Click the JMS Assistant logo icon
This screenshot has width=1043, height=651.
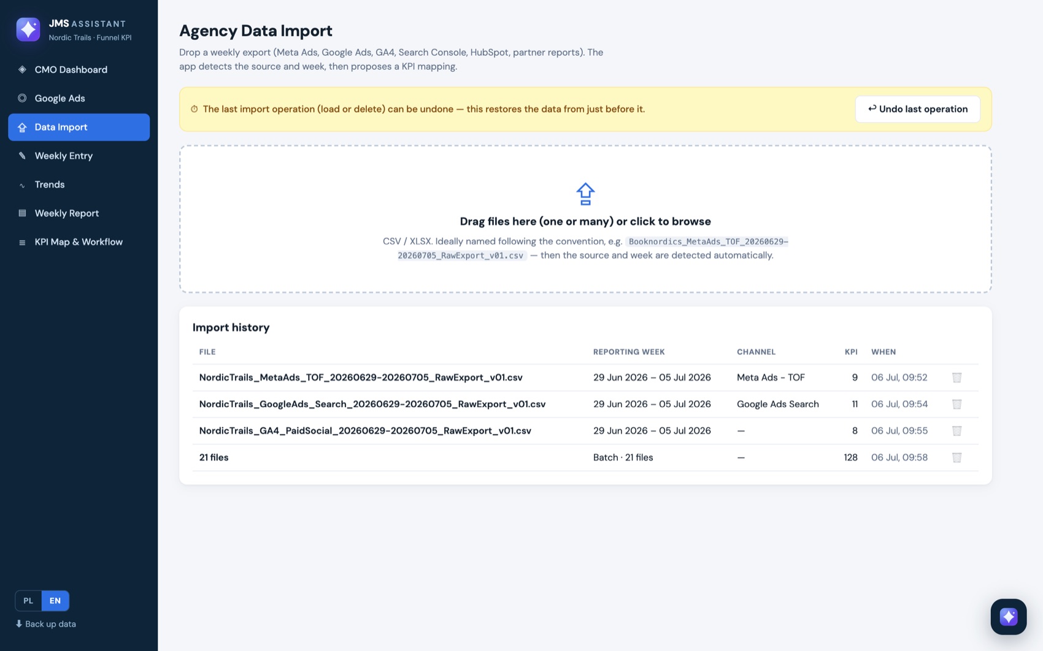[28, 29]
